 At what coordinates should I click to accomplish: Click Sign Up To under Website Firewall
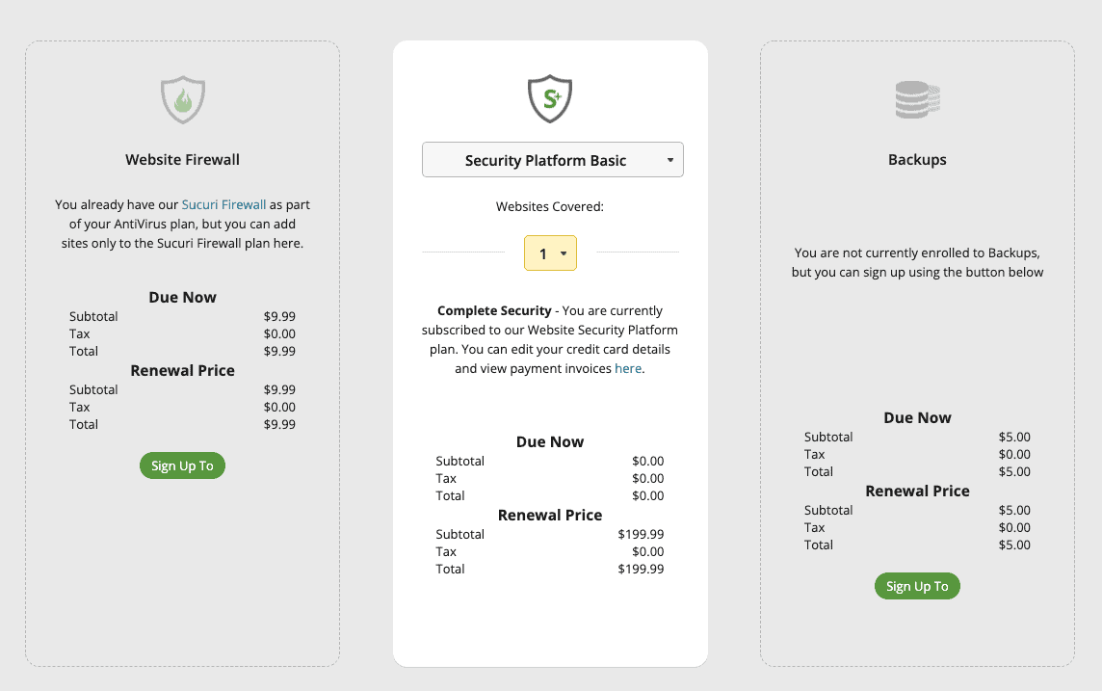(183, 465)
